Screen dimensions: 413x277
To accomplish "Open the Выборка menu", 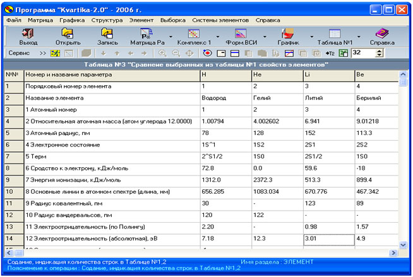I will click(x=173, y=20).
